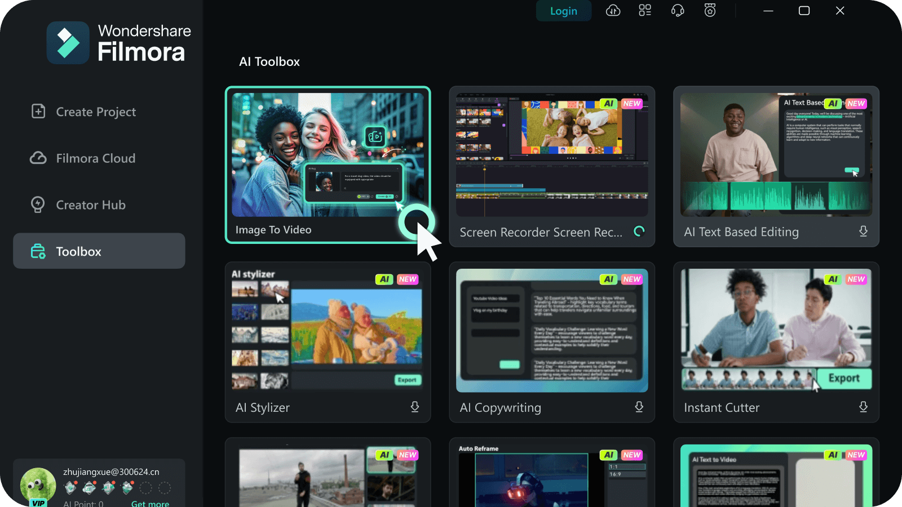The image size is (902, 507).
Task: Click the AI badge on AI Stylizer card
Action: point(384,279)
